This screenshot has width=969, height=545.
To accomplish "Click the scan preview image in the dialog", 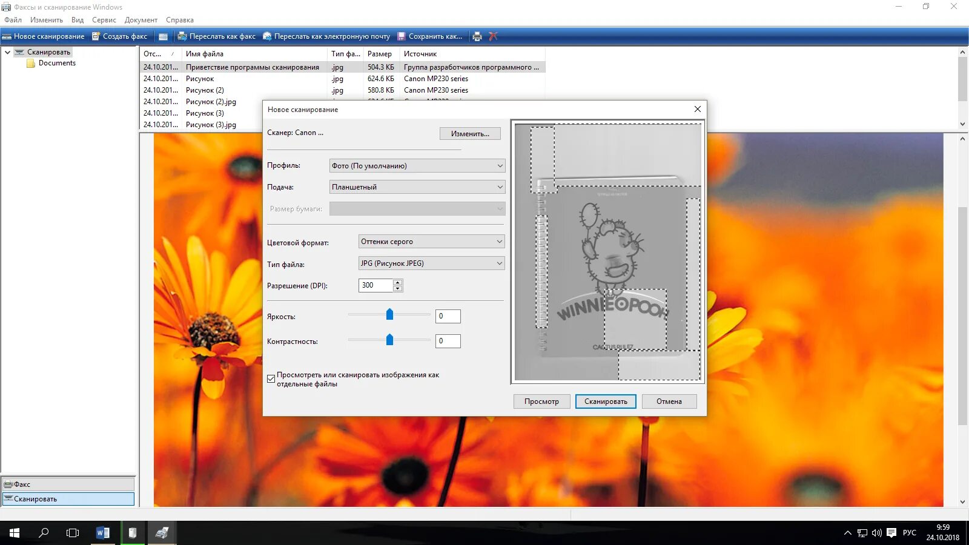I will pyautogui.click(x=607, y=252).
